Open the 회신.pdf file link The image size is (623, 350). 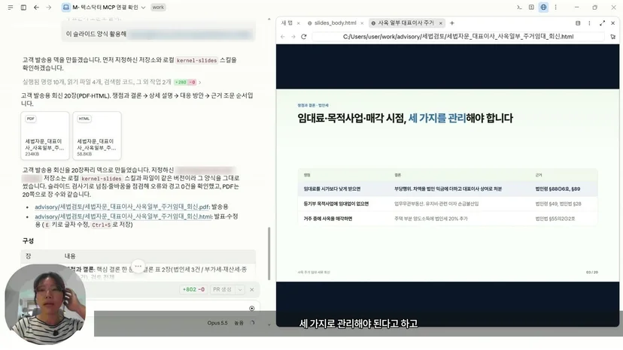point(122,207)
